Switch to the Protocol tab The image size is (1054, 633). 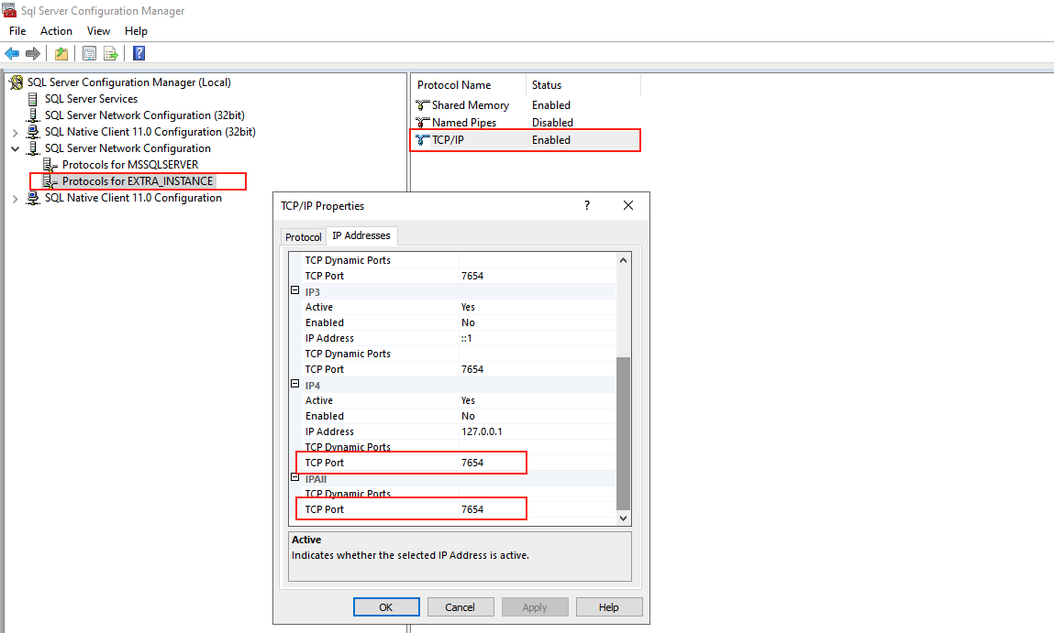click(303, 237)
